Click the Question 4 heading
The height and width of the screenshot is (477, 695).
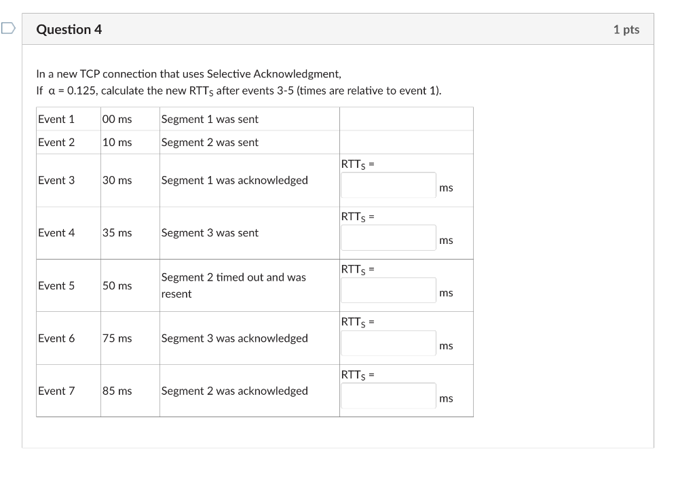pos(69,29)
